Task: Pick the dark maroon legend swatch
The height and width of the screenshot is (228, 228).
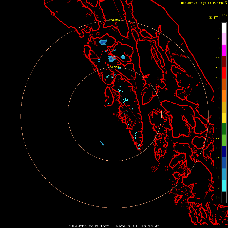Action: pos(224,62)
